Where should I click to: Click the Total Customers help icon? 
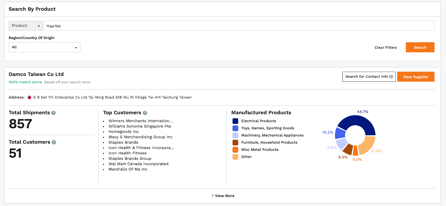coord(54,142)
